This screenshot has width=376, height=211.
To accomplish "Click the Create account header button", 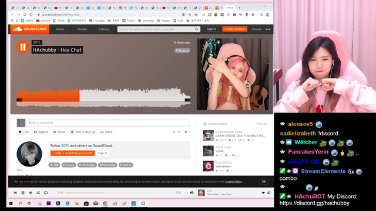I will pyautogui.click(x=234, y=29).
